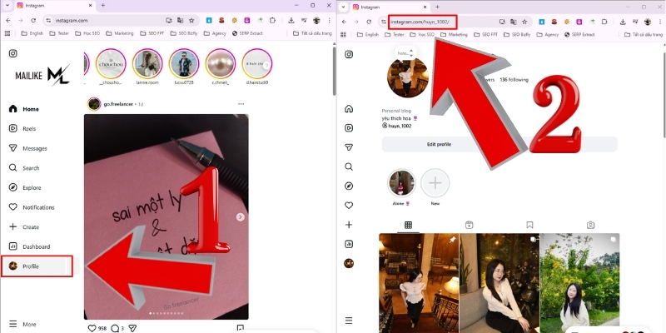This screenshot has width=666, height=333.
Task: Open the tab search chevron in the profile window
Action: pos(343,7)
